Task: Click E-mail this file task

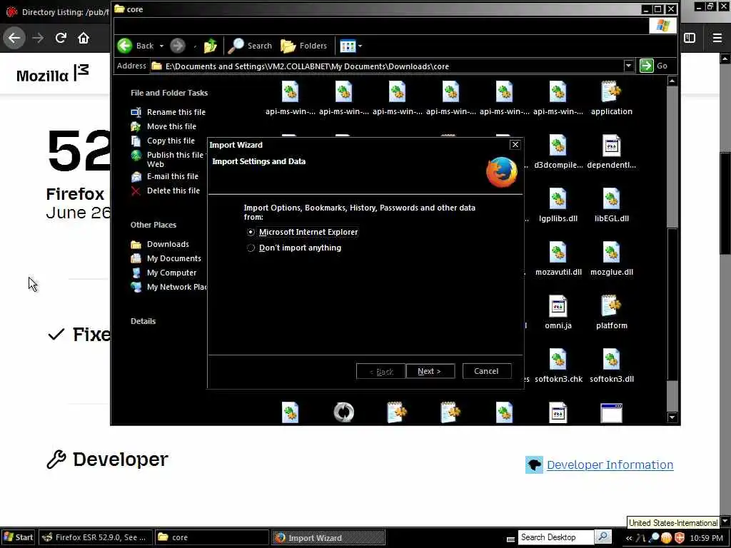Action: point(165,177)
